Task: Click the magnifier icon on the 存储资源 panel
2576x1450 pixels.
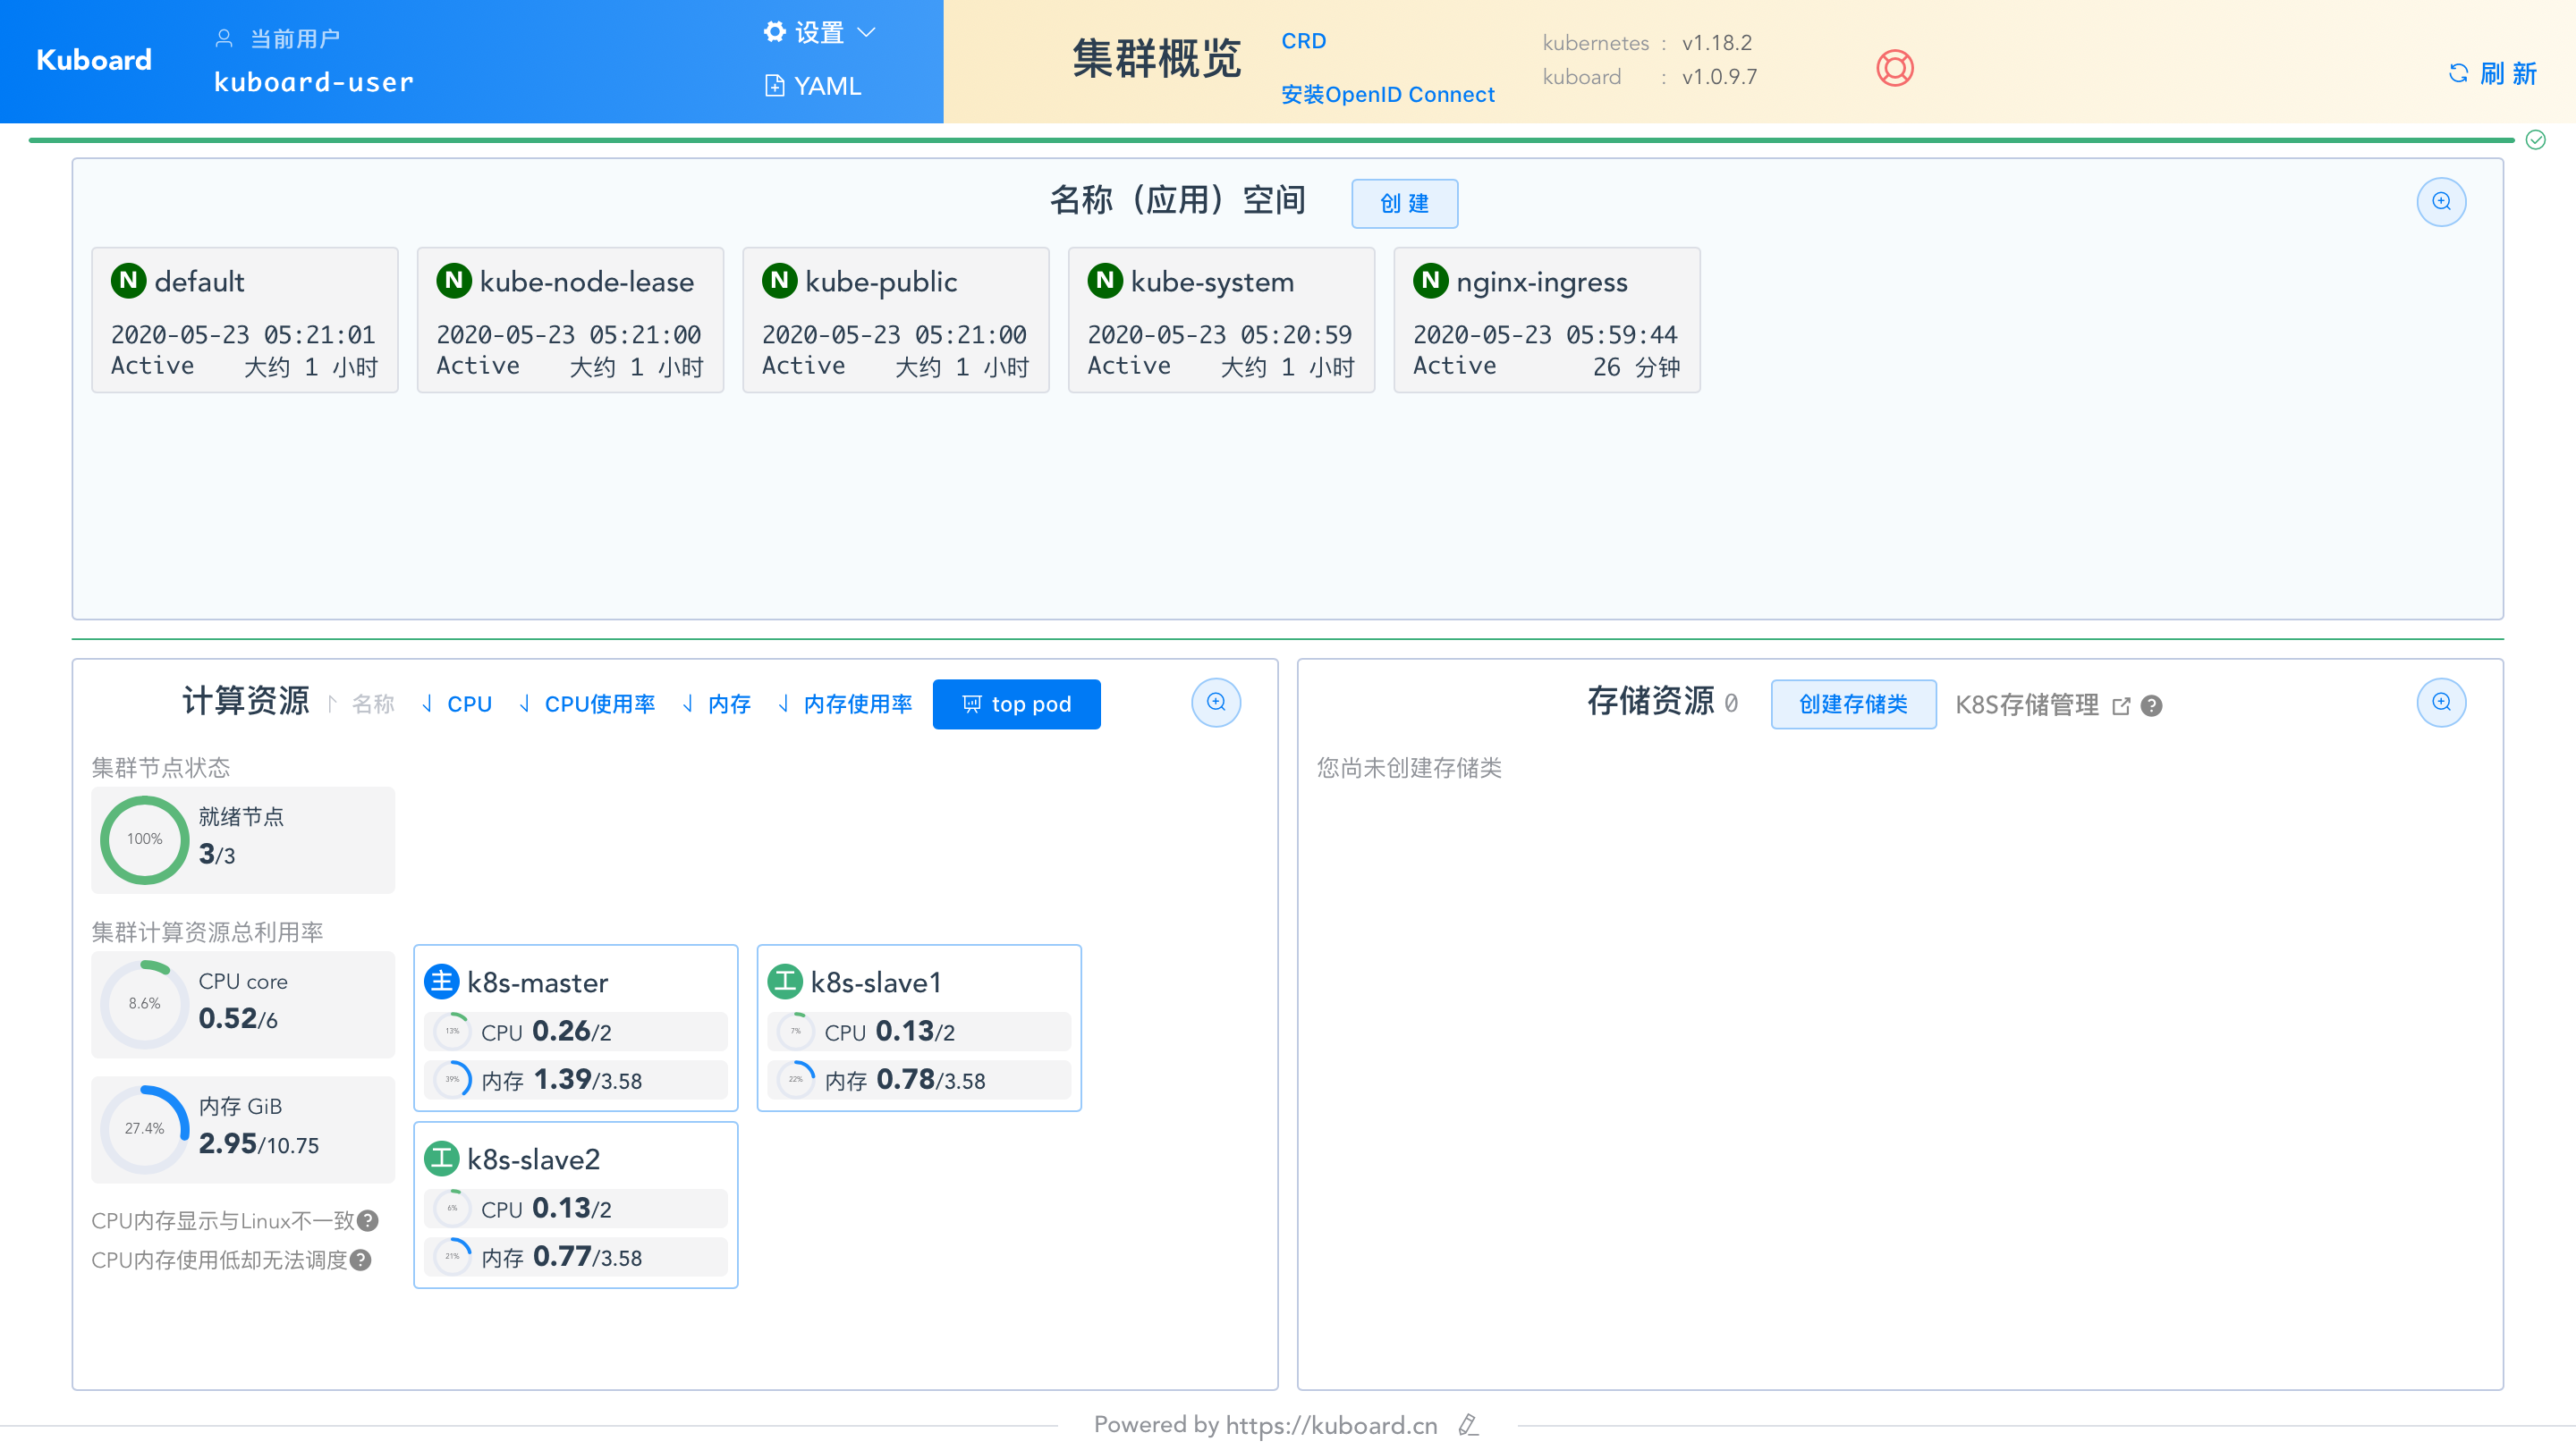Action: point(2441,703)
